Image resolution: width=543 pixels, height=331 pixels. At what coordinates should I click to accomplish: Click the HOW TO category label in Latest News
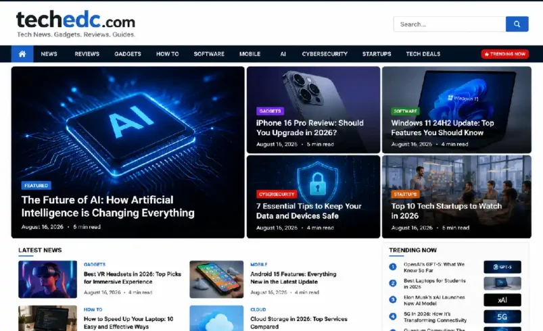pyautogui.click(x=93, y=309)
